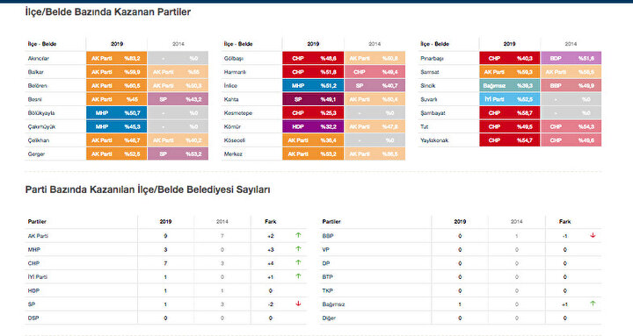Click the DSP row label in Partiler table

pyautogui.click(x=33, y=318)
